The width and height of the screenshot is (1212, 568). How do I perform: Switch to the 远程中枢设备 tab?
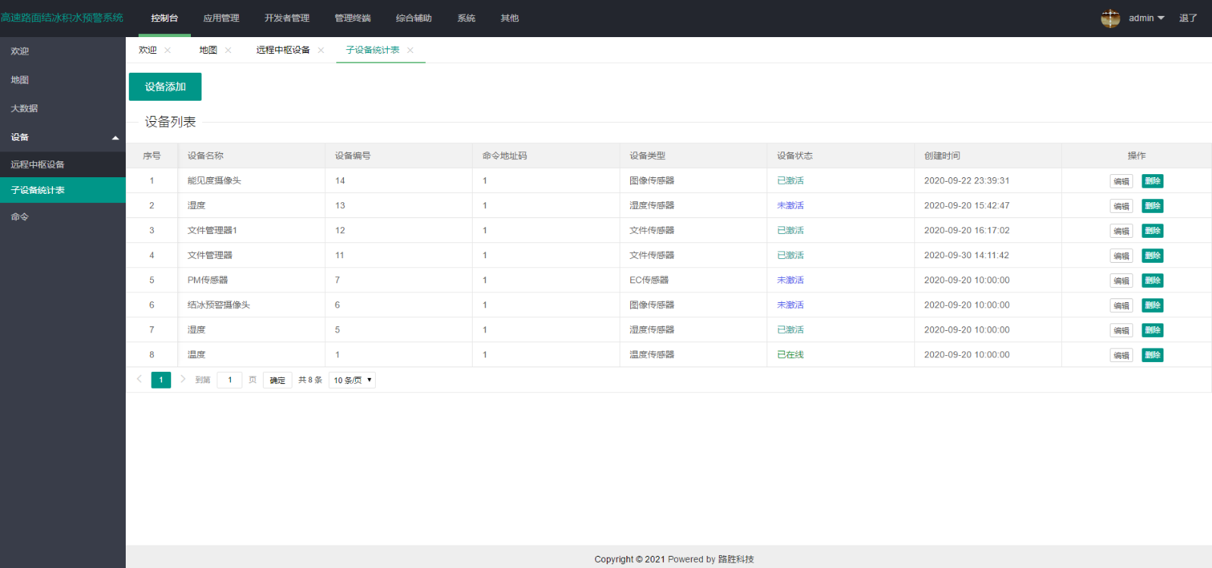(283, 50)
